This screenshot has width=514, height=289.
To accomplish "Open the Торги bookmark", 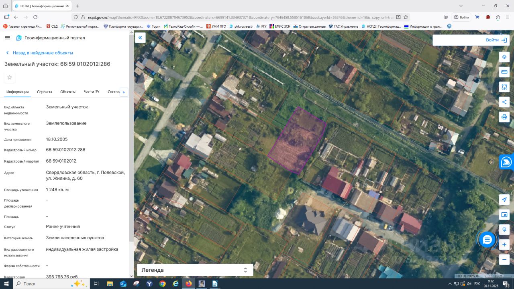I will coord(153,26).
